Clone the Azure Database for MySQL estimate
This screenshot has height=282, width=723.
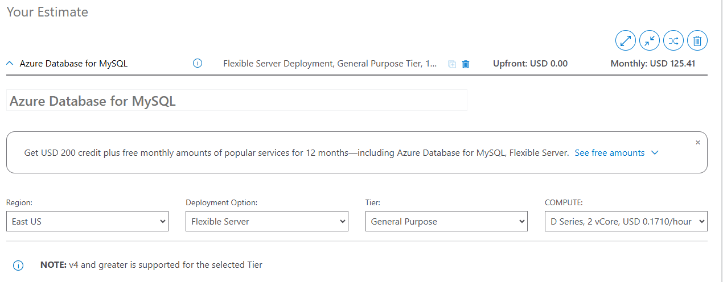pyautogui.click(x=452, y=64)
